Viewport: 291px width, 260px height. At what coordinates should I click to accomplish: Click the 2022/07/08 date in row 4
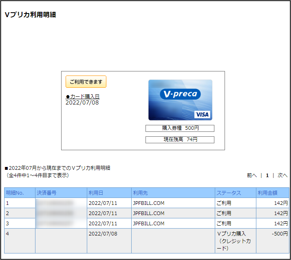pyautogui.click(x=103, y=233)
